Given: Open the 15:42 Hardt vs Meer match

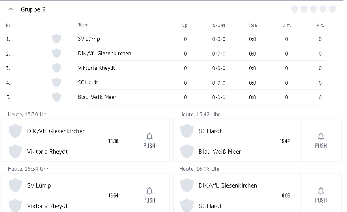Looking at the screenshot, I should pos(237,141).
